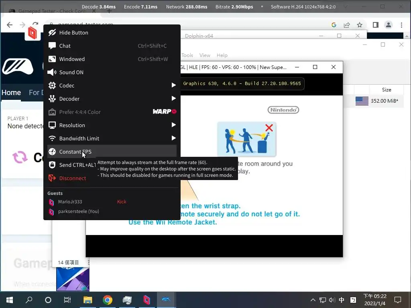The width and height of the screenshot is (411, 308).
Task: Open View menu in Dolphin window
Action: pyautogui.click(x=205, y=55)
